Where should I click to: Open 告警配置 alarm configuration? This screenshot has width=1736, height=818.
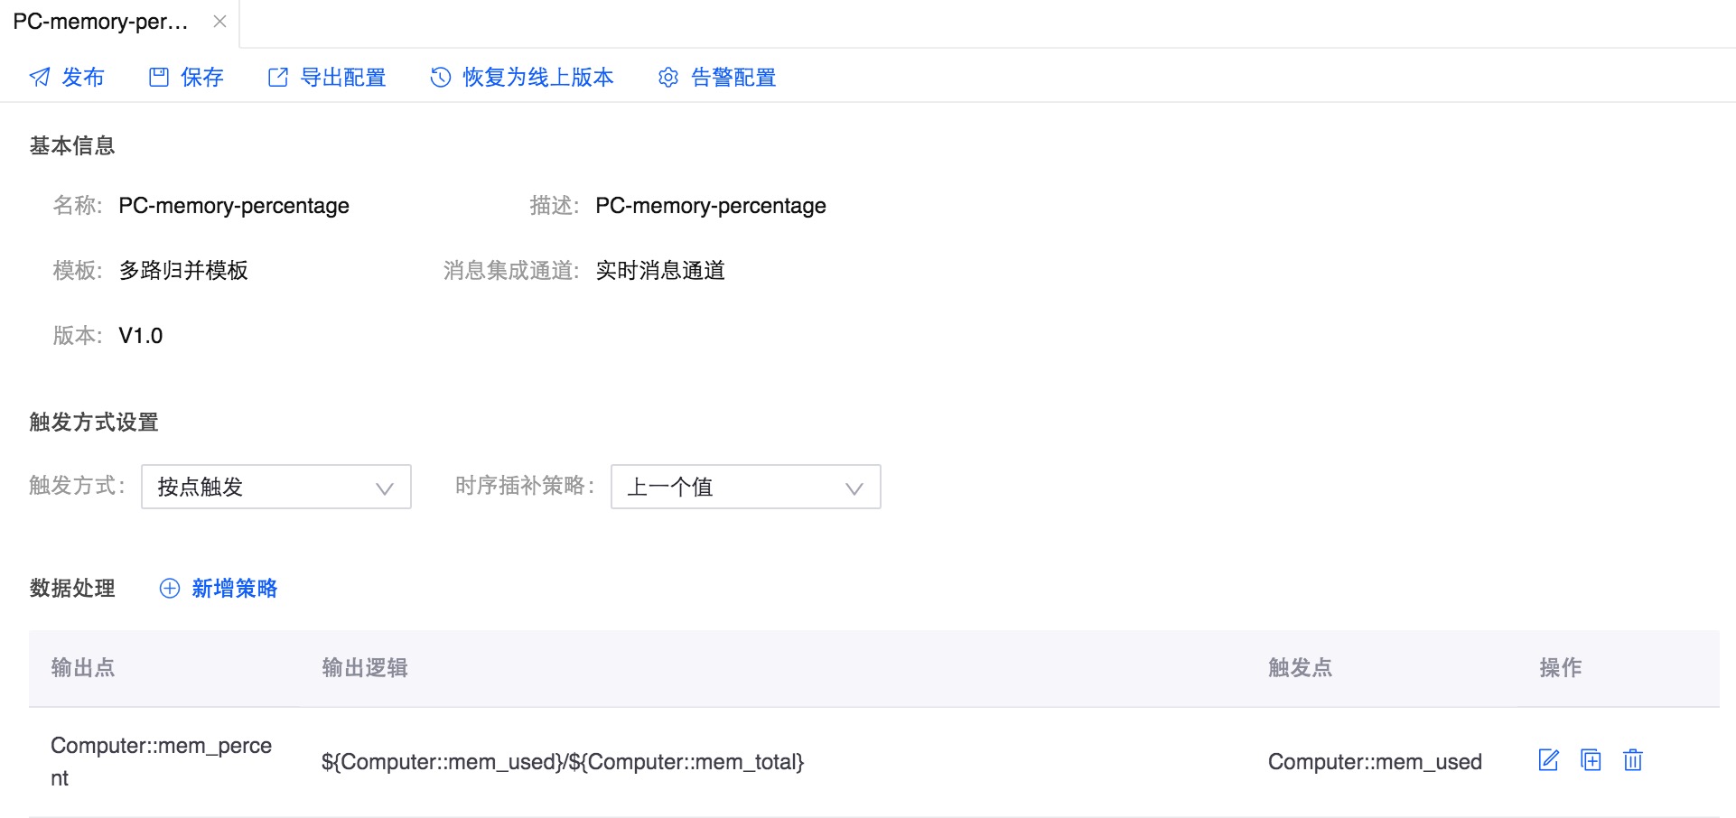[x=733, y=78]
